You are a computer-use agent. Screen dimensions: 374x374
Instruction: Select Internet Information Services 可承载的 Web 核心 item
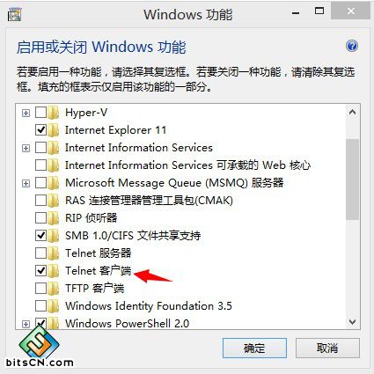tap(187, 165)
